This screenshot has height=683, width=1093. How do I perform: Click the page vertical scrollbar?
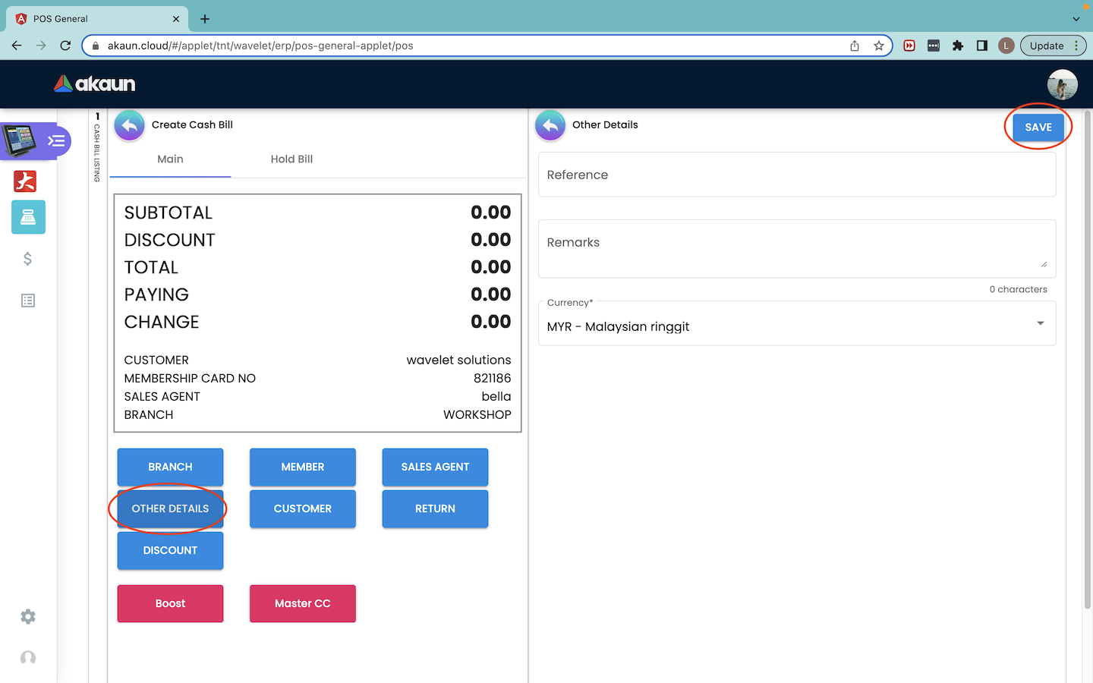pos(1087,360)
